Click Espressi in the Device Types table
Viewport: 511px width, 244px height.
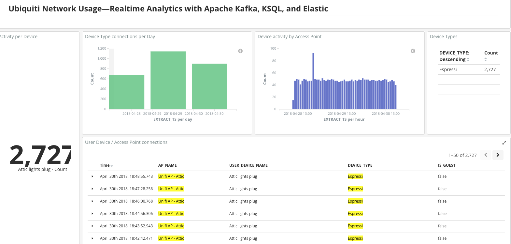pos(448,69)
